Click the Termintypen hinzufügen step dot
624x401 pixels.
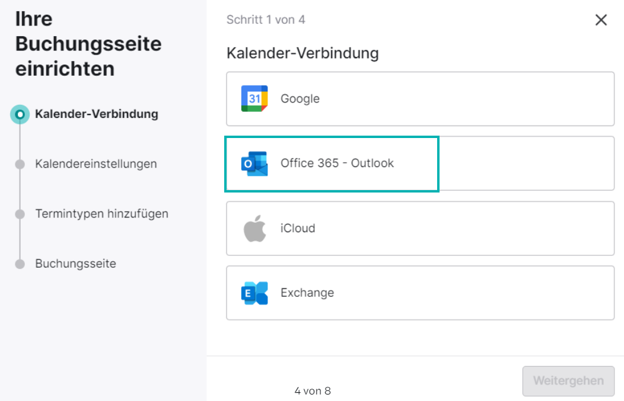[20, 214]
